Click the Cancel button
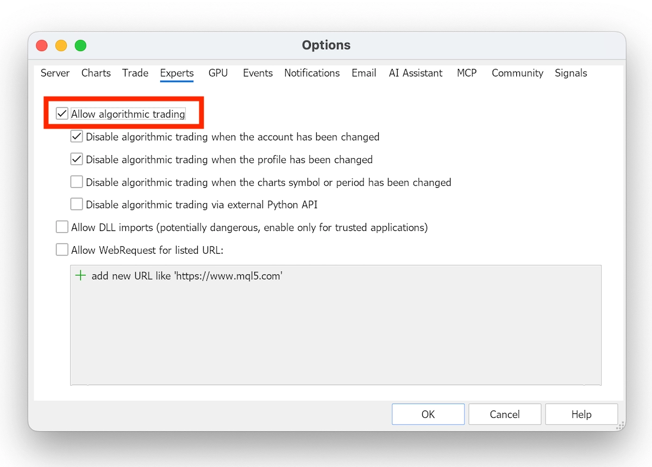Screen dimensions: 652x467 pos(505,414)
